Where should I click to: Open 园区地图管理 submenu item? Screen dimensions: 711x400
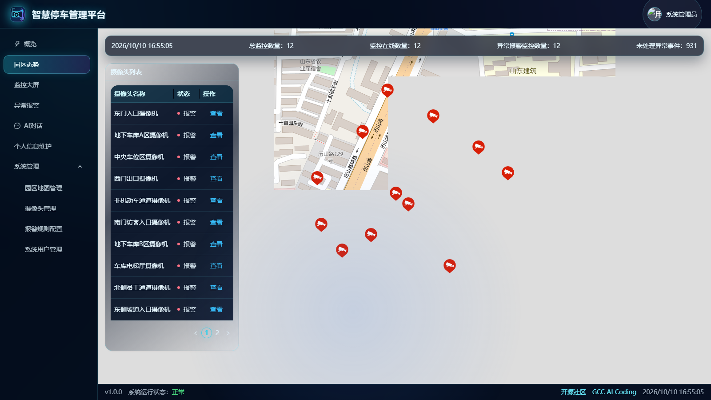[44, 188]
